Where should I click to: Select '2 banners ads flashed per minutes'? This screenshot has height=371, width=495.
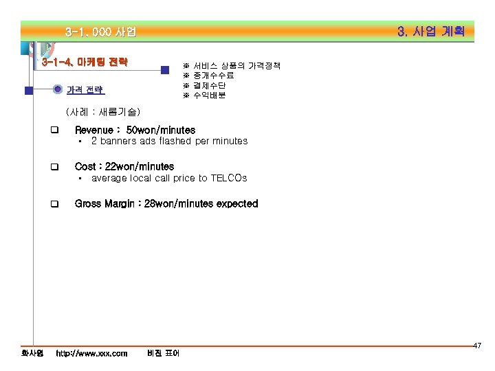[x=170, y=141]
